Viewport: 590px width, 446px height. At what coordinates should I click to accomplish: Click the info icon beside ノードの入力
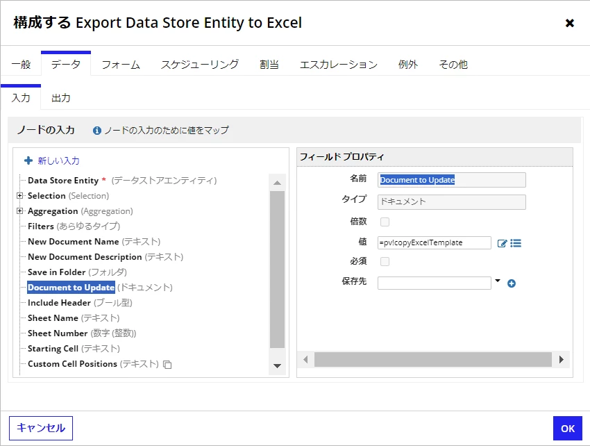point(97,131)
